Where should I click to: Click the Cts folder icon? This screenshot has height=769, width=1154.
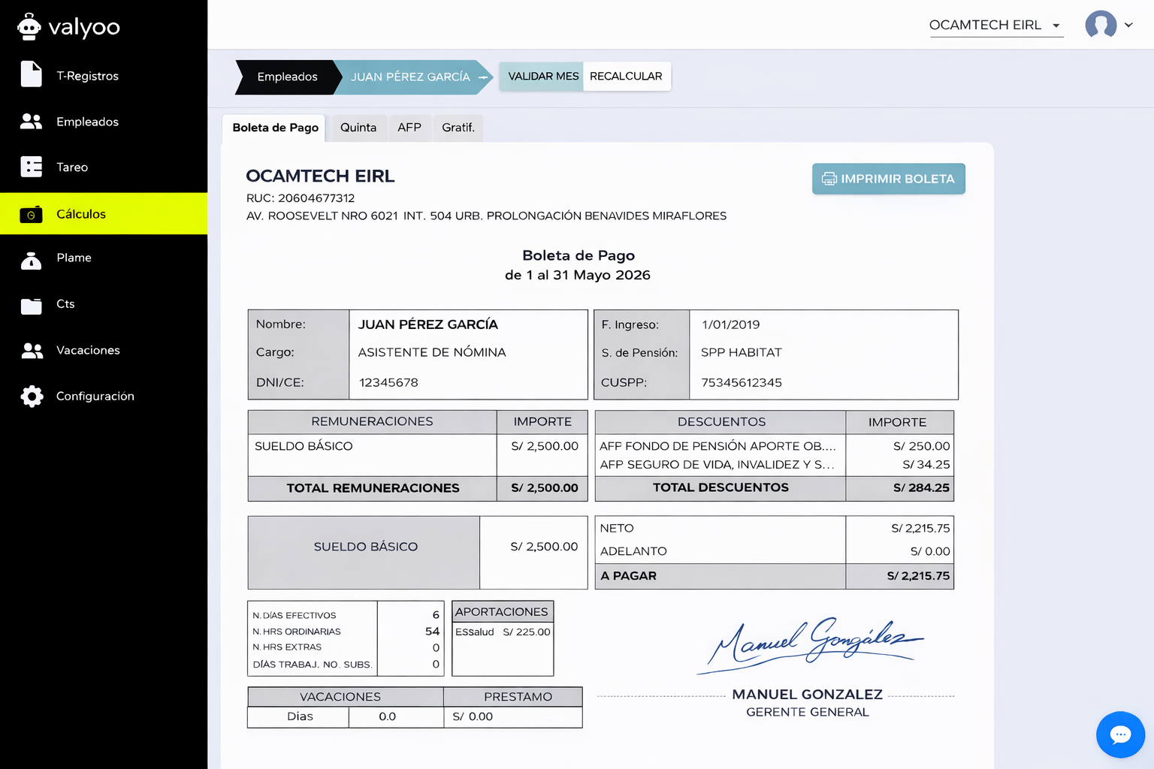click(31, 306)
